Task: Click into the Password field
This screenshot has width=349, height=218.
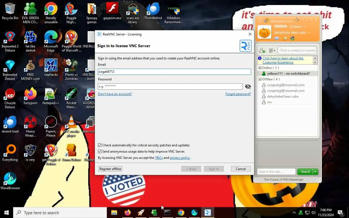Action: point(170,86)
